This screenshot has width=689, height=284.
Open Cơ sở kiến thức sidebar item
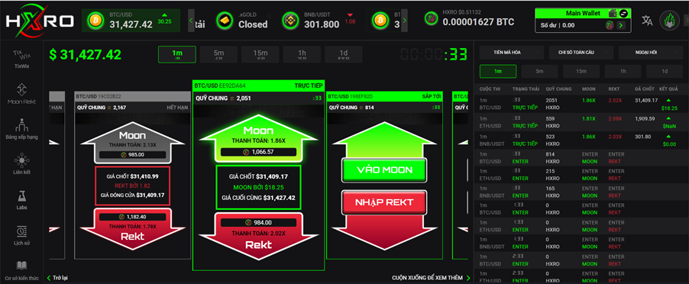pyautogui.click(x=21, y=269)
